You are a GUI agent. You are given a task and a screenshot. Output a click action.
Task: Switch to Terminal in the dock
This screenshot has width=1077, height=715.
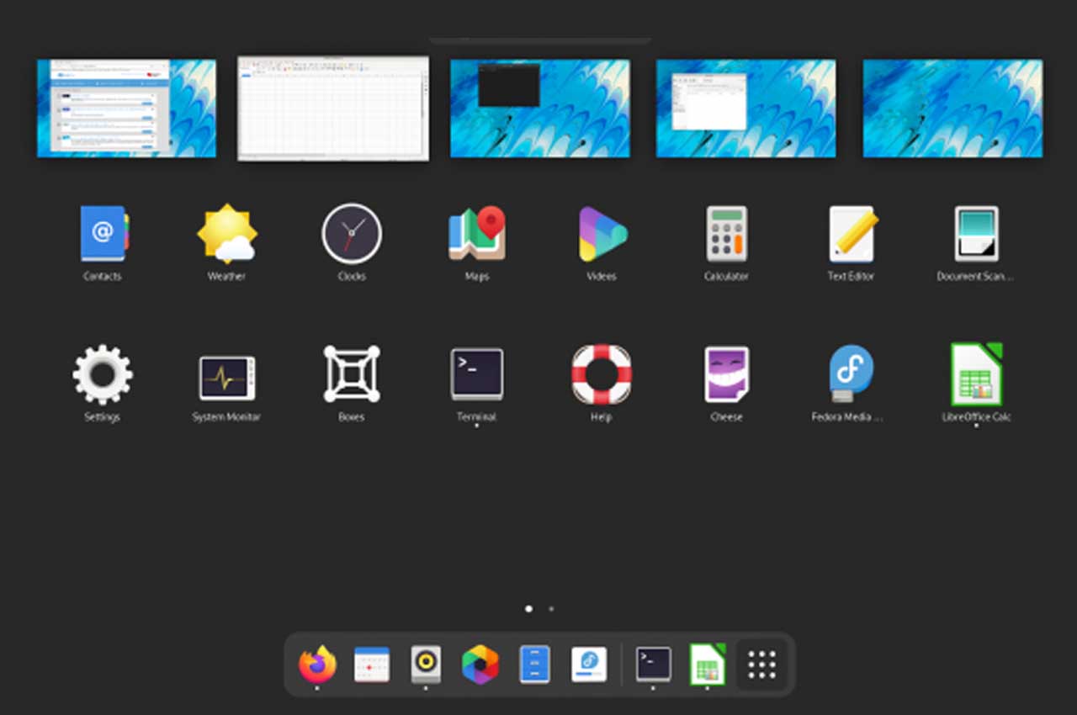(654, 665)
